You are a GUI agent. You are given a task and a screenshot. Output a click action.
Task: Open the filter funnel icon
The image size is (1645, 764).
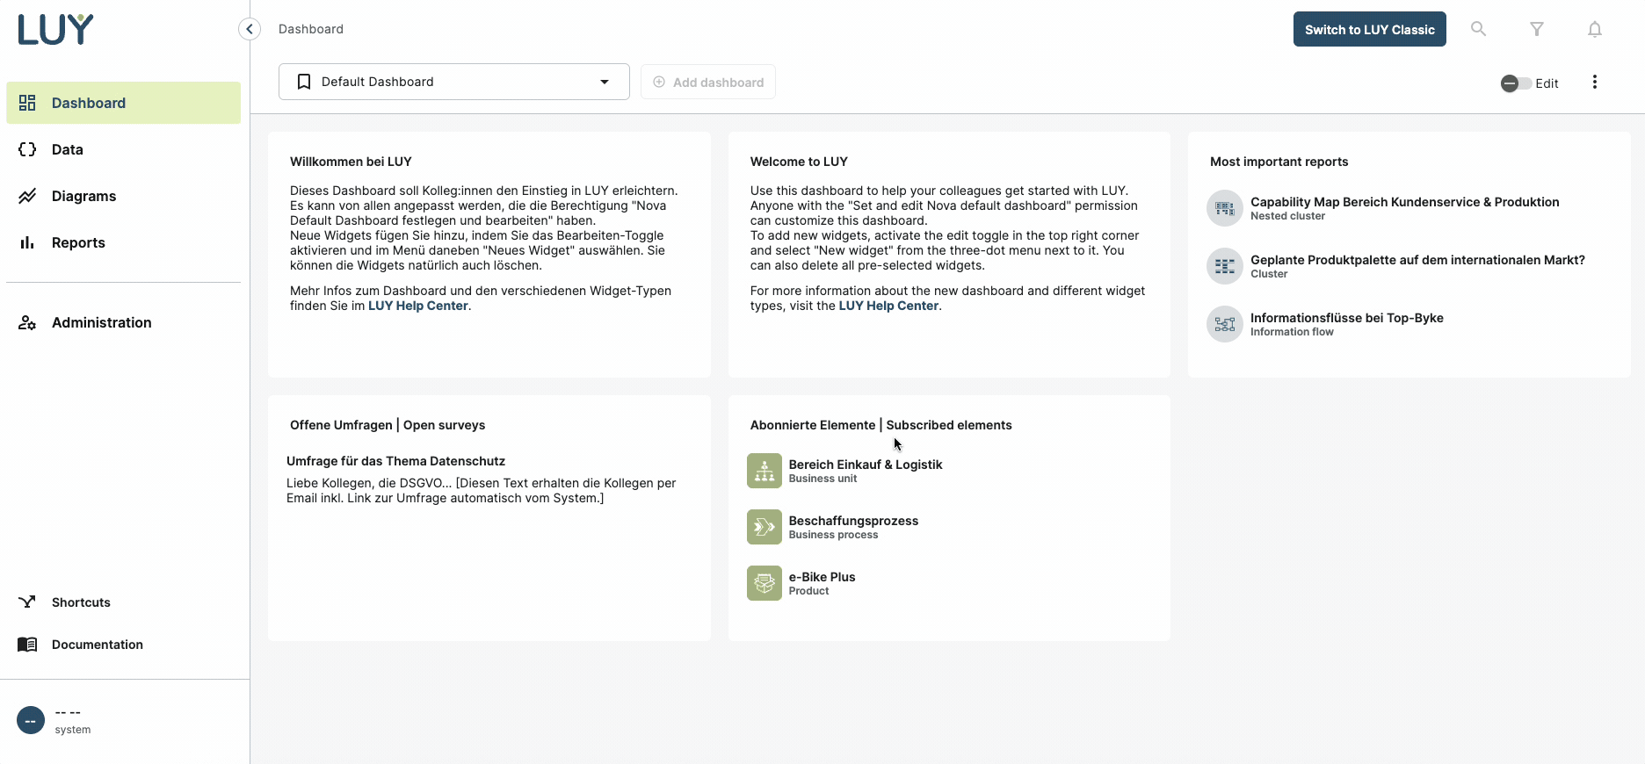pyautogui.click(x=1537, y=29)
